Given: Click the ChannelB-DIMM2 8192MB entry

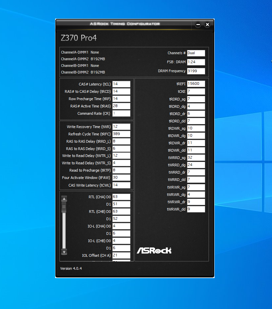Looking at the screenshot, I should tap(83, 72).
